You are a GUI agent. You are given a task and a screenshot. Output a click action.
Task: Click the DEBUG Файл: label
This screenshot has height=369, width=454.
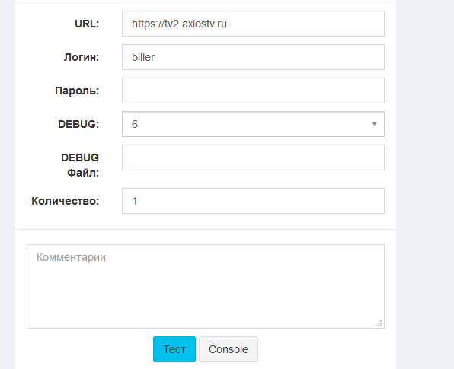(80, 165)
